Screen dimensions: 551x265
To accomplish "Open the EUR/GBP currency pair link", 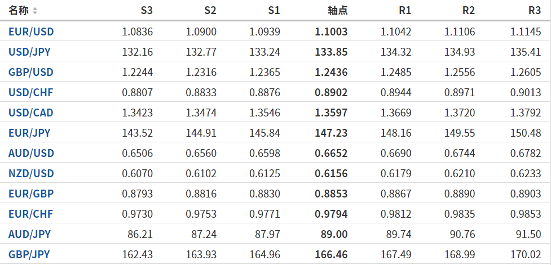I will pos(31,194).
